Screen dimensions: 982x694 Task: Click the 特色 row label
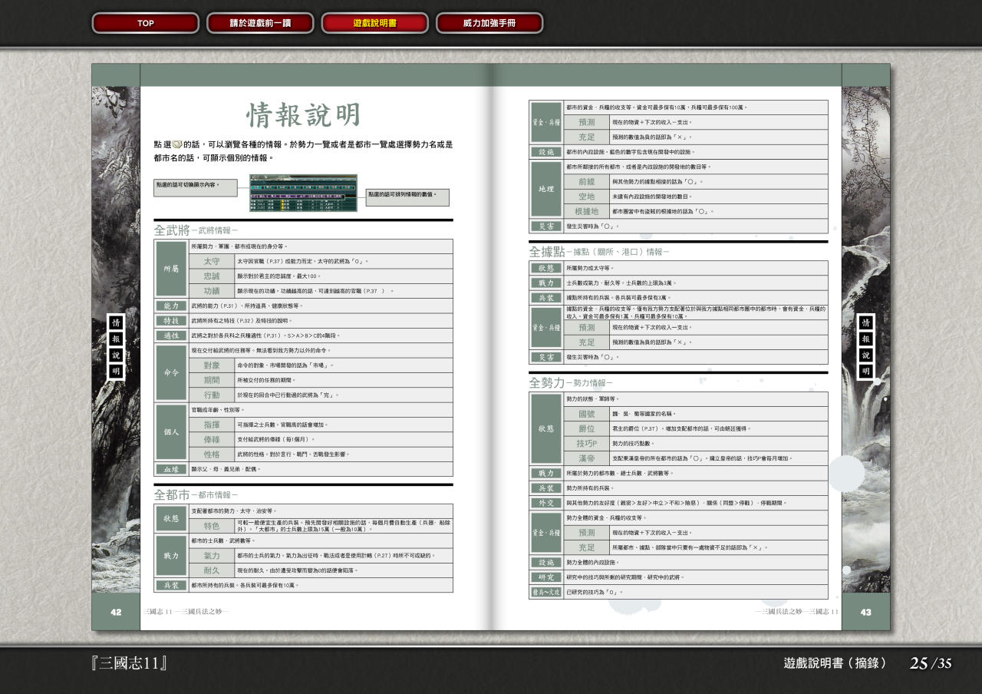point(212,527)
